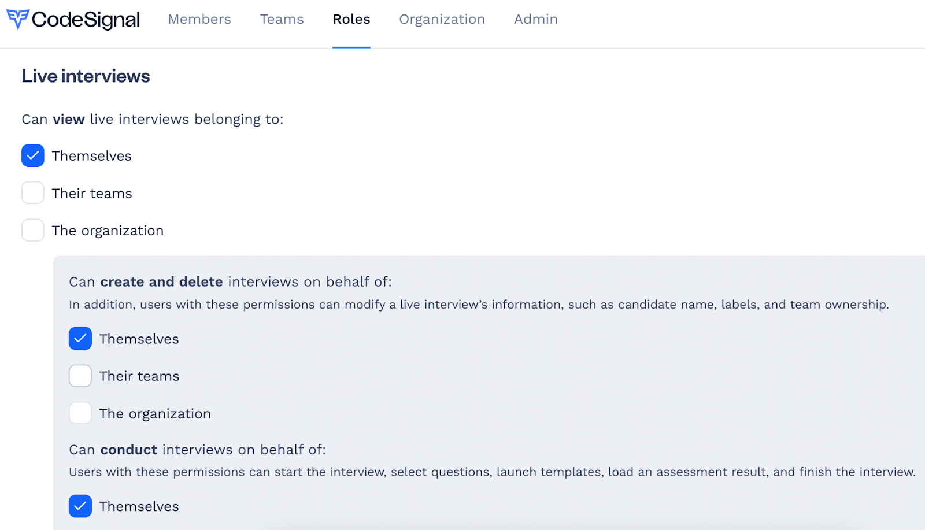Click the CodeSignal wordmark text

tap(86, 20)
